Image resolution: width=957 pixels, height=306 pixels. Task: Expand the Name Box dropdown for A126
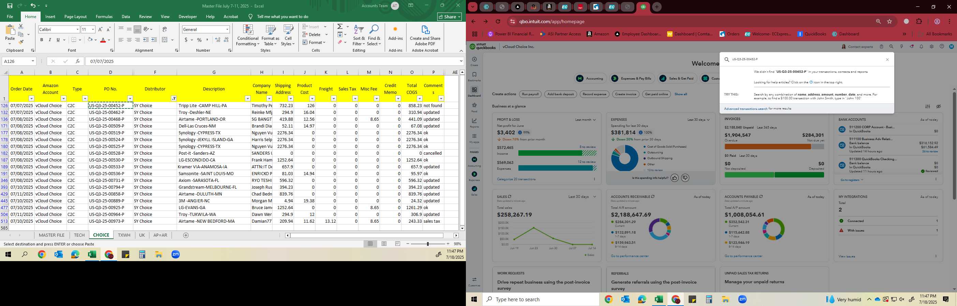[x=33, y=61]
